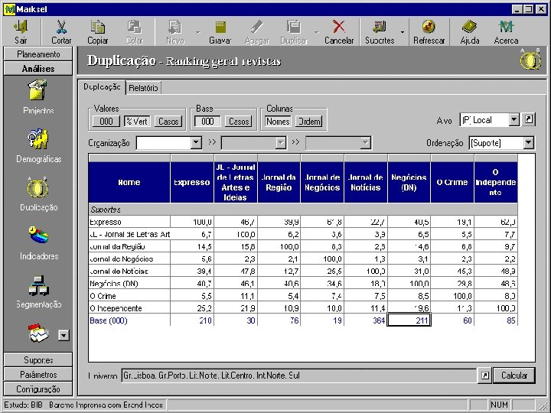Open Segmentação analysis in sidebar
Screen dimensions: 551x413
[38, 291]
